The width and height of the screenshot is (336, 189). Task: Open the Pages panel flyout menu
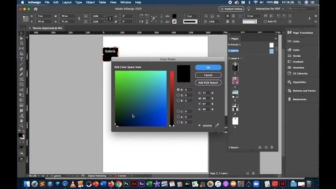[276, 38]
